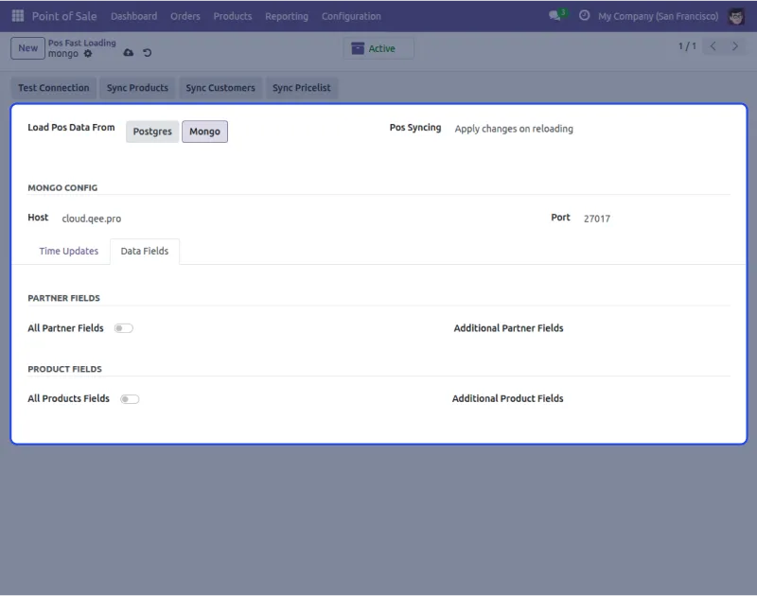The image size is (757, 596).
Task: Switch to the Time Updates tab
Action: point(68,252)
